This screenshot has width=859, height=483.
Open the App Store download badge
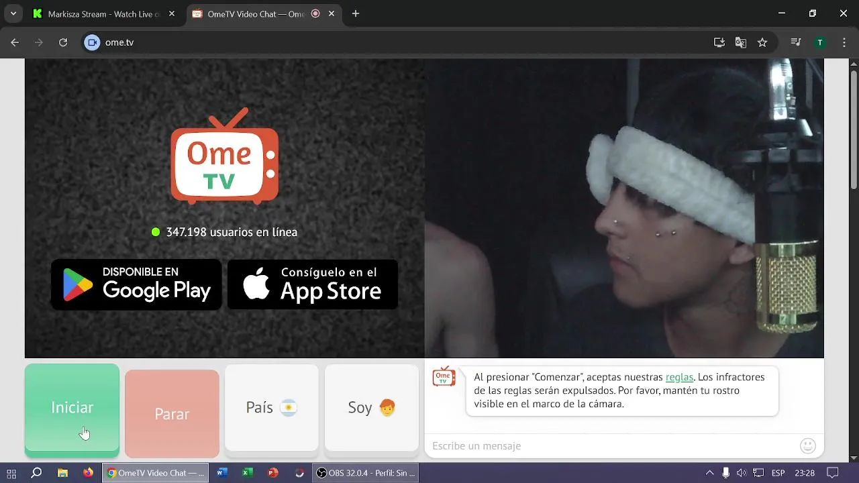tap(313, 284)
